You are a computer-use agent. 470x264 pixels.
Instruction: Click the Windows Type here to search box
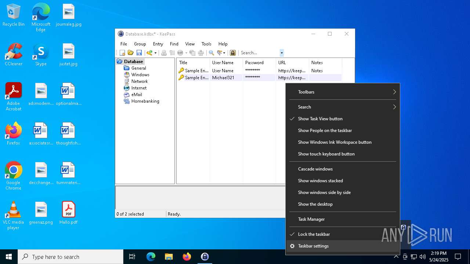[x=70, y=257]
